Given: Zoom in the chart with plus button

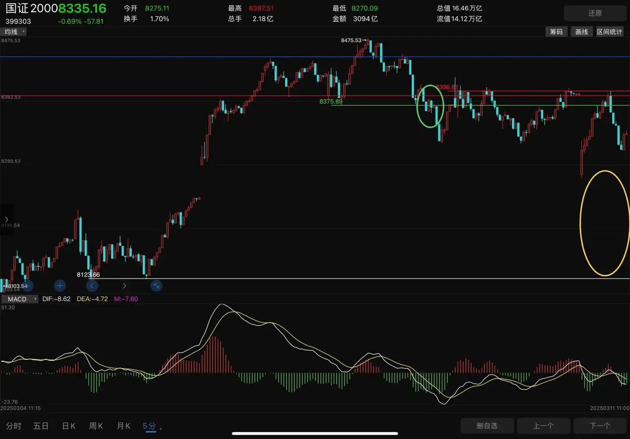Looking at the screenshot, I should [60, 285].
